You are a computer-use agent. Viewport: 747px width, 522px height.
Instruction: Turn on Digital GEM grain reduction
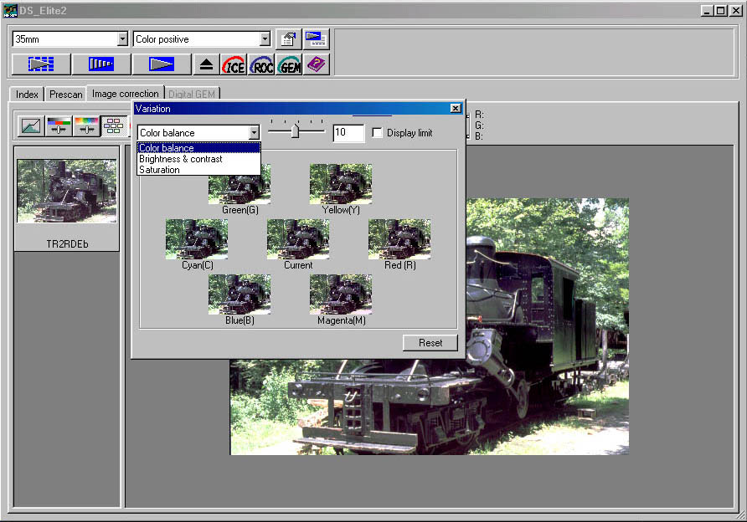[289, 64]
